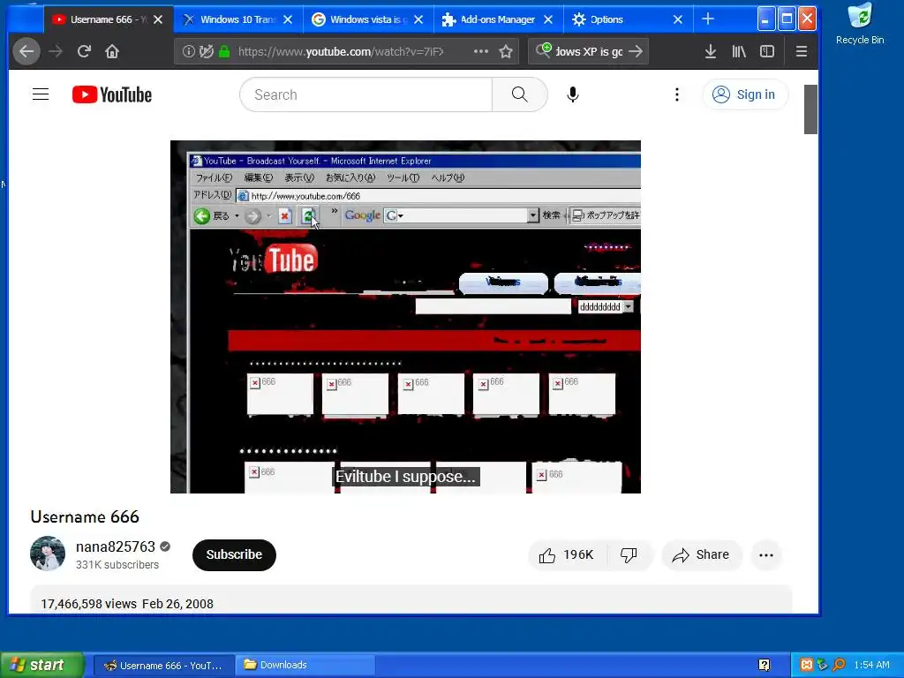Open site information icon in address bar
The image size is (904, 678).
[188, 52]
